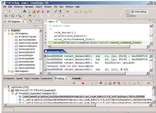Viewport: 156px width, 113px height.
Task: Click the Debug view horizontal scrollbar thumb
Action: click(x=51, y=105)
